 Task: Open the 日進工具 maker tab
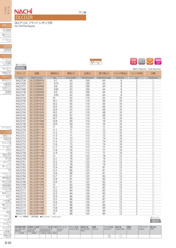(x=6, y=140)
